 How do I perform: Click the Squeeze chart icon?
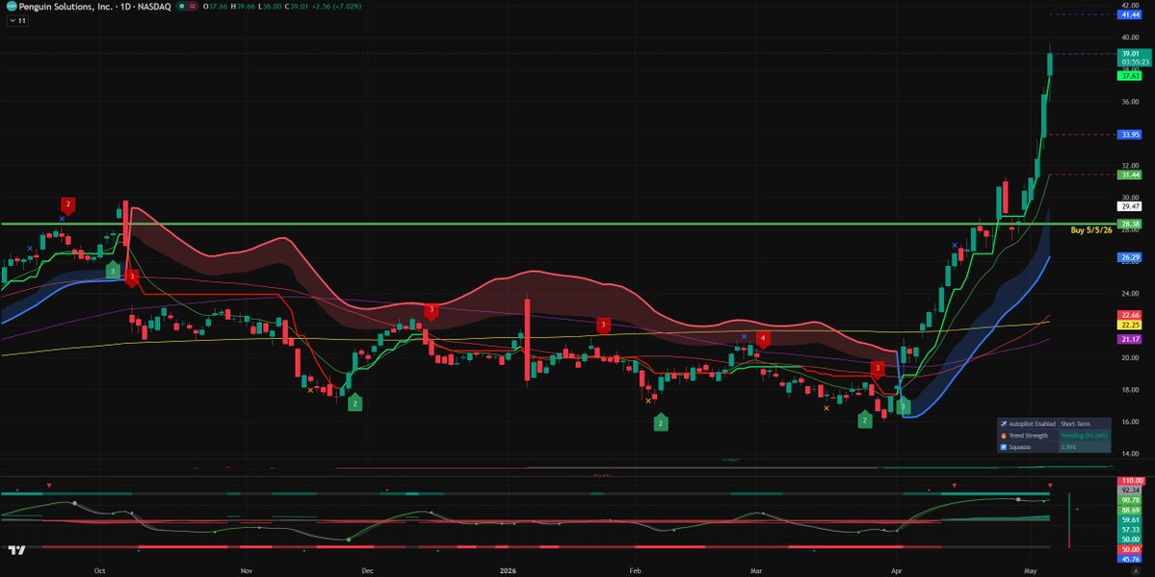click(1003, 447)
